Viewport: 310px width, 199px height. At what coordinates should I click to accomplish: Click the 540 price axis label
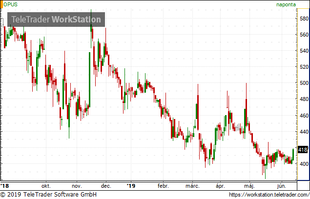[304, 51]
